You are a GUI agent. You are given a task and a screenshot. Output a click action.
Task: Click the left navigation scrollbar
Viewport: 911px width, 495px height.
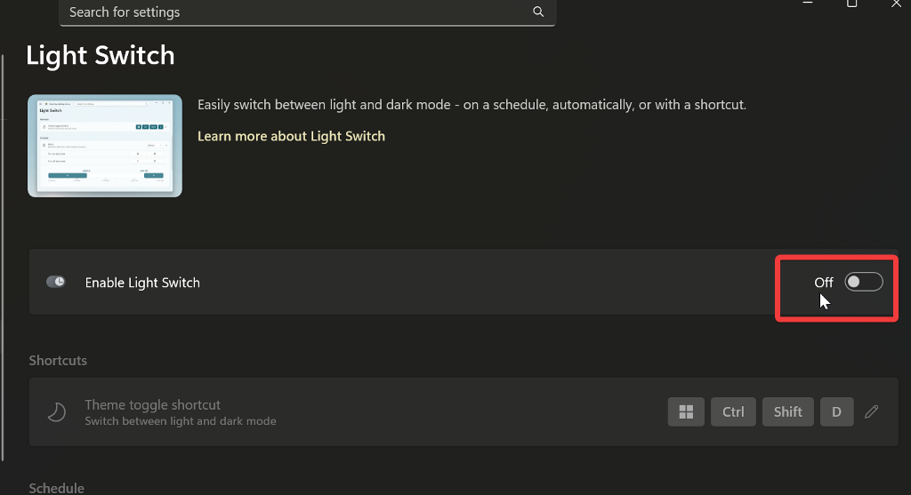(x=4, y=258)
